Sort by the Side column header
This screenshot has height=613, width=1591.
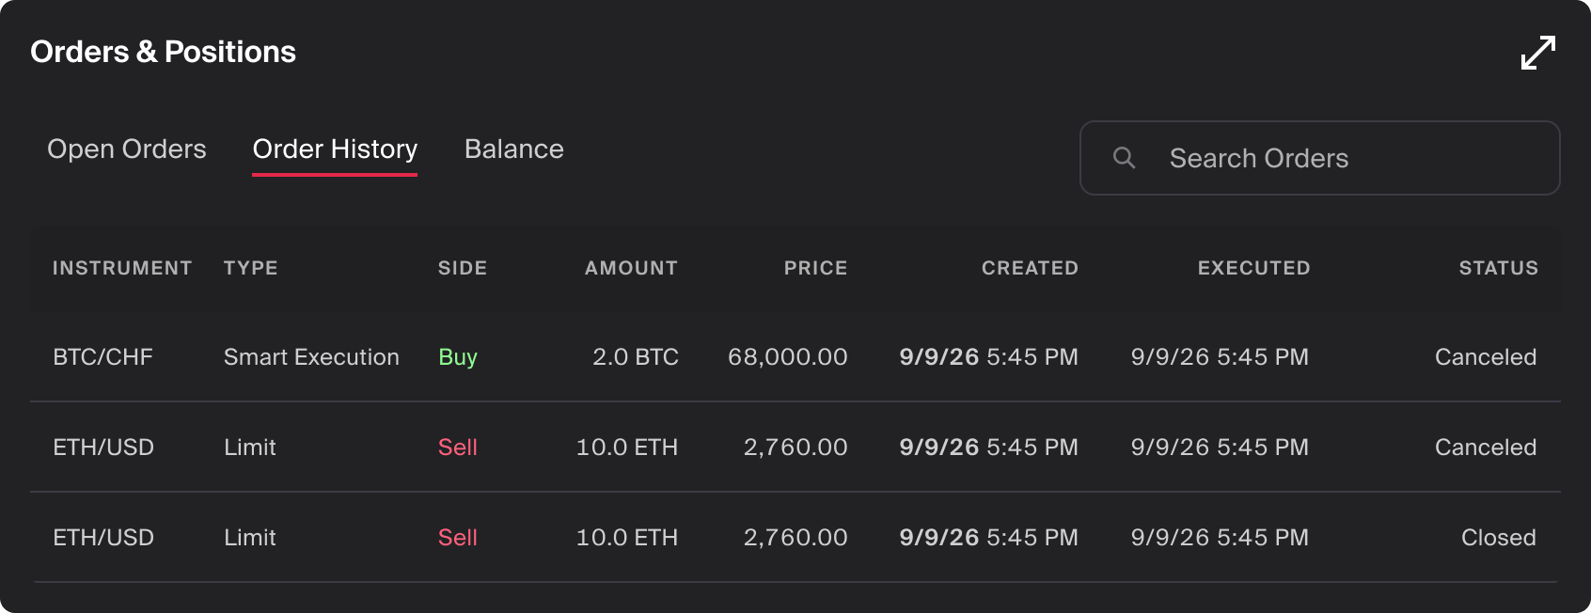tap(463, 268)
